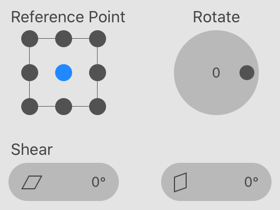The image size is (280, 210).
Task: Select the top-center reference point
Action: pos(64,39)
